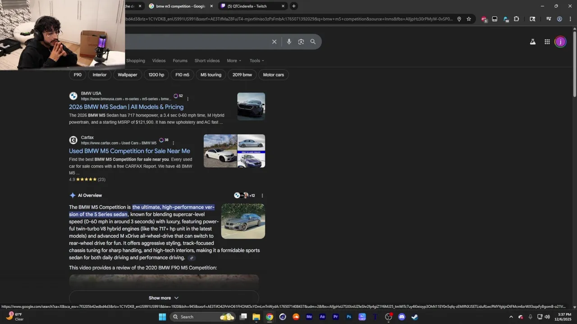
Task: Open Chrome three-dot menu
Action: click(570, 19)
